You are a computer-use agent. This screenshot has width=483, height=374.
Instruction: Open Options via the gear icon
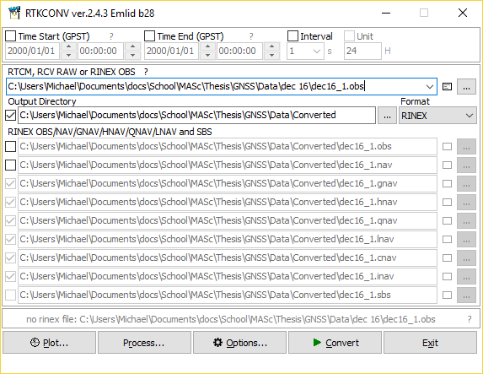[217, 342]
